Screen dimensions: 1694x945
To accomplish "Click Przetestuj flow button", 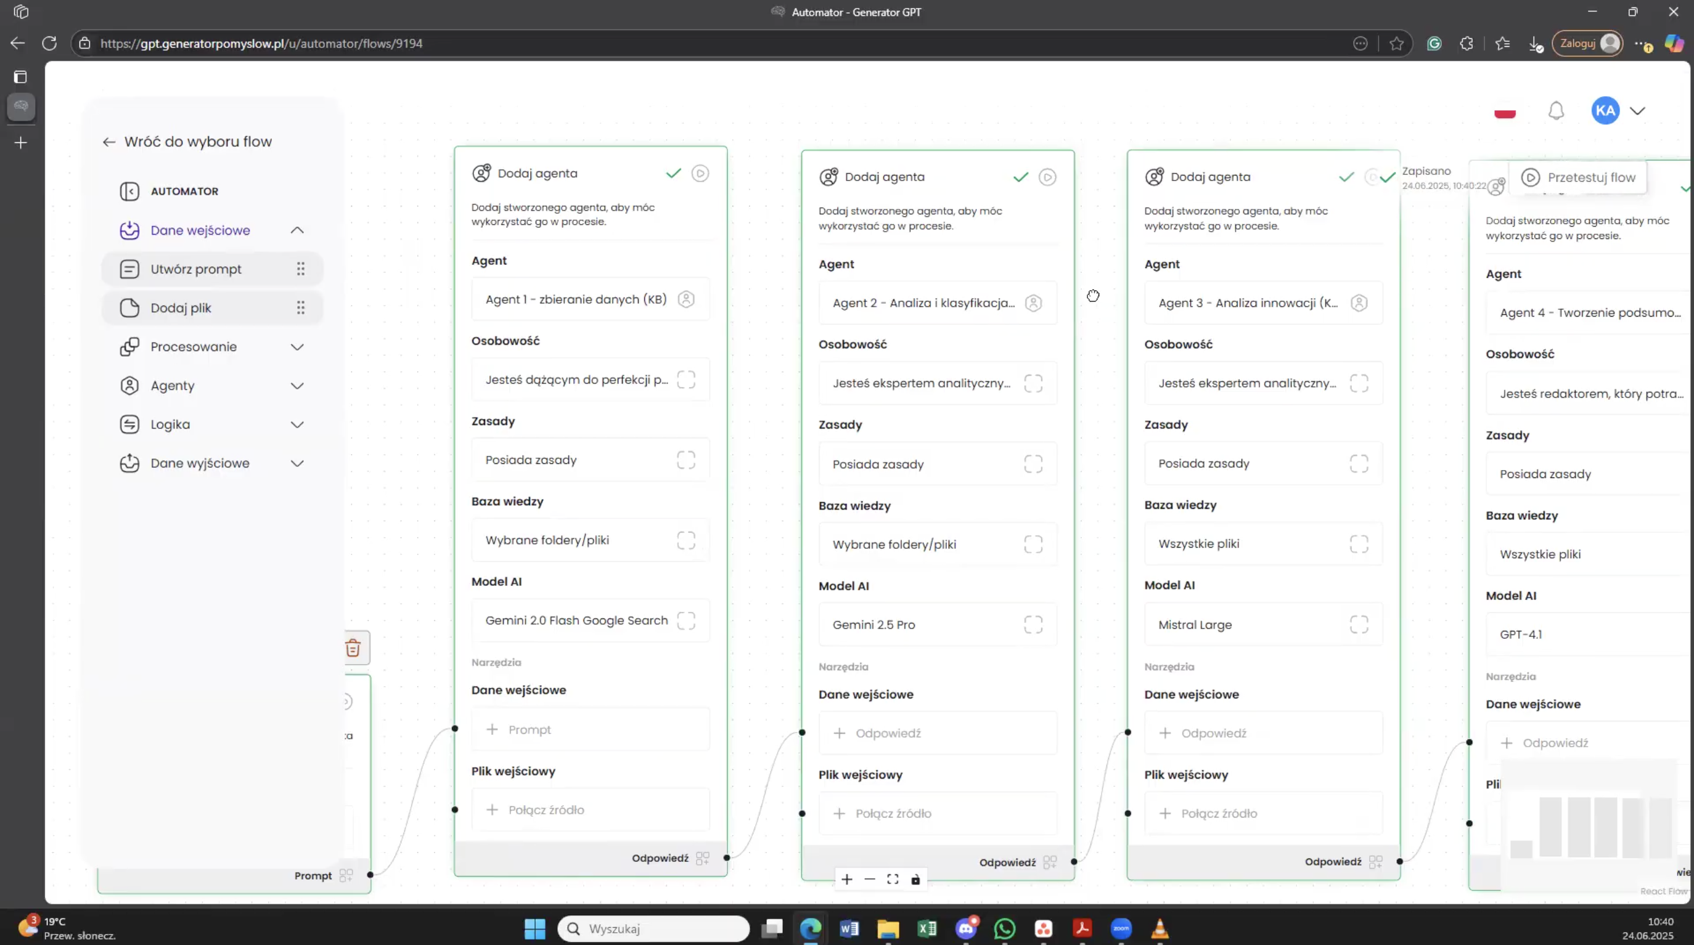I will [x=1578, y=177].
